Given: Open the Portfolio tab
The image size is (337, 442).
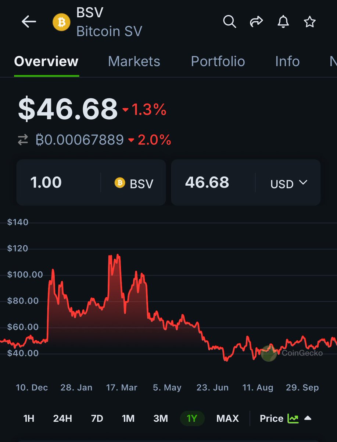Looking at the screenshot, I should click(218, 61).
